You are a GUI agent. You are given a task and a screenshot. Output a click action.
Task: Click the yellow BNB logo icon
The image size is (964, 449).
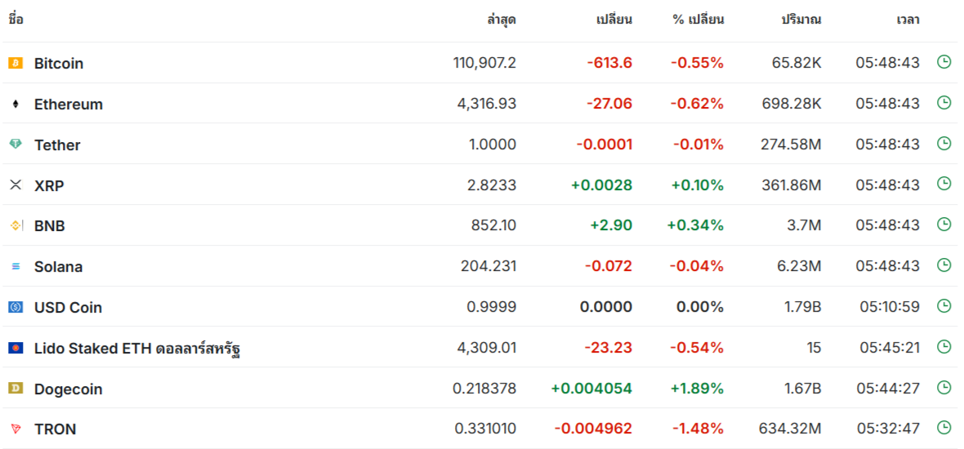(16, 225)
